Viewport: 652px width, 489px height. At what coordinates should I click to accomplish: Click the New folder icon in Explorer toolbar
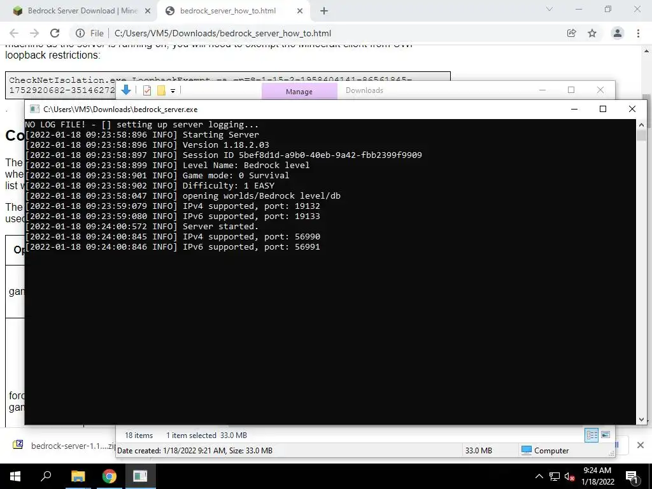click(161, 90)
